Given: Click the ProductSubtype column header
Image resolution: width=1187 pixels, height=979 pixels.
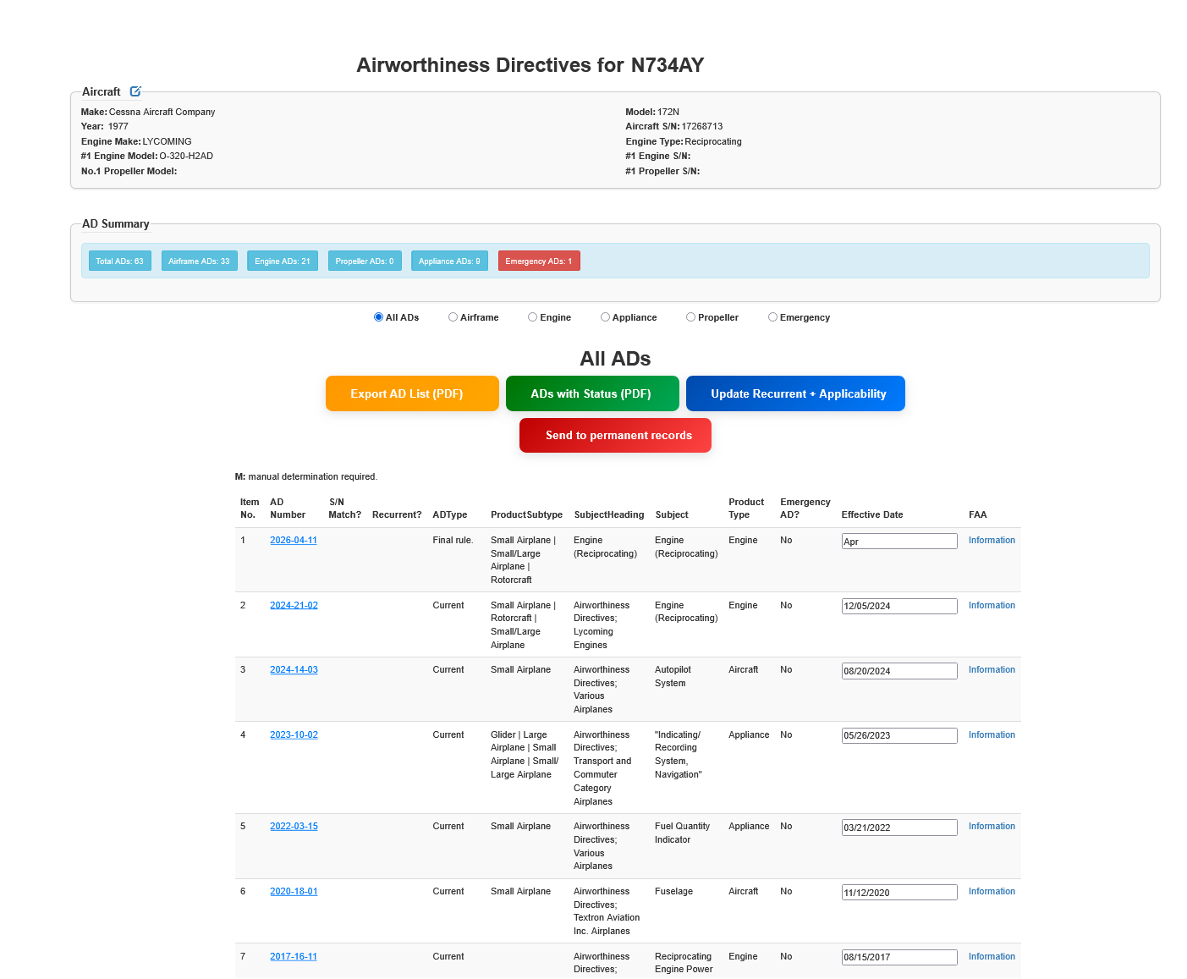Looking at the screenshot, I should (x=526, y=514).
